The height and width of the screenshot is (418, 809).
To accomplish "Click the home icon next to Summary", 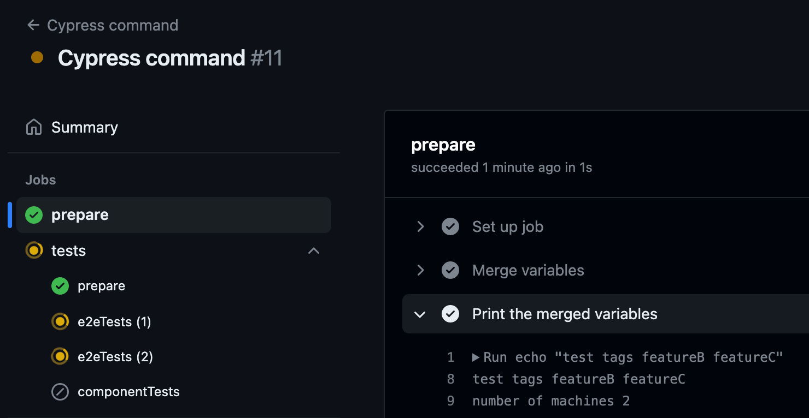I will click(x=33, y=127).
